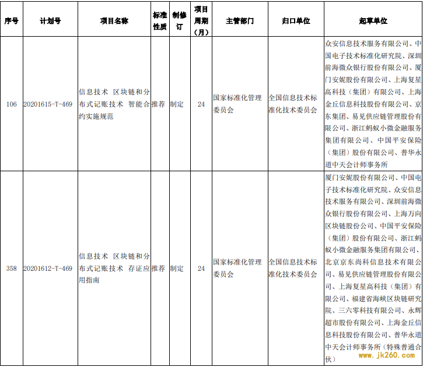This screenshot has width=423, height=367.
Task: Select plan number 20201612-T-469
Action: coord(48,268)
